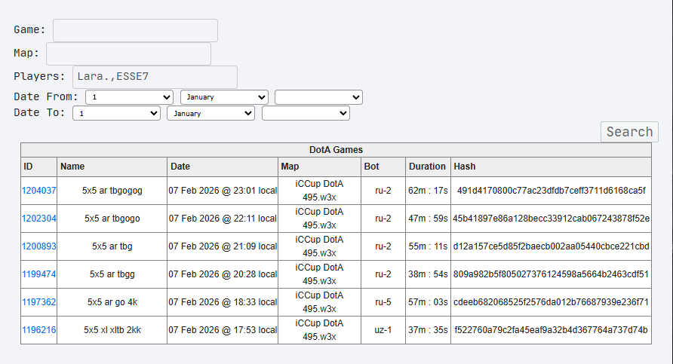Open game ID 1204037 link
Screen dimensions: 673x364
(39, 191)
